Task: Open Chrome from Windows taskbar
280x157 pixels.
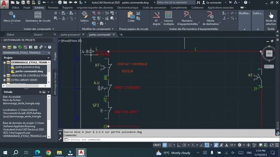Action: coord(48,153)
